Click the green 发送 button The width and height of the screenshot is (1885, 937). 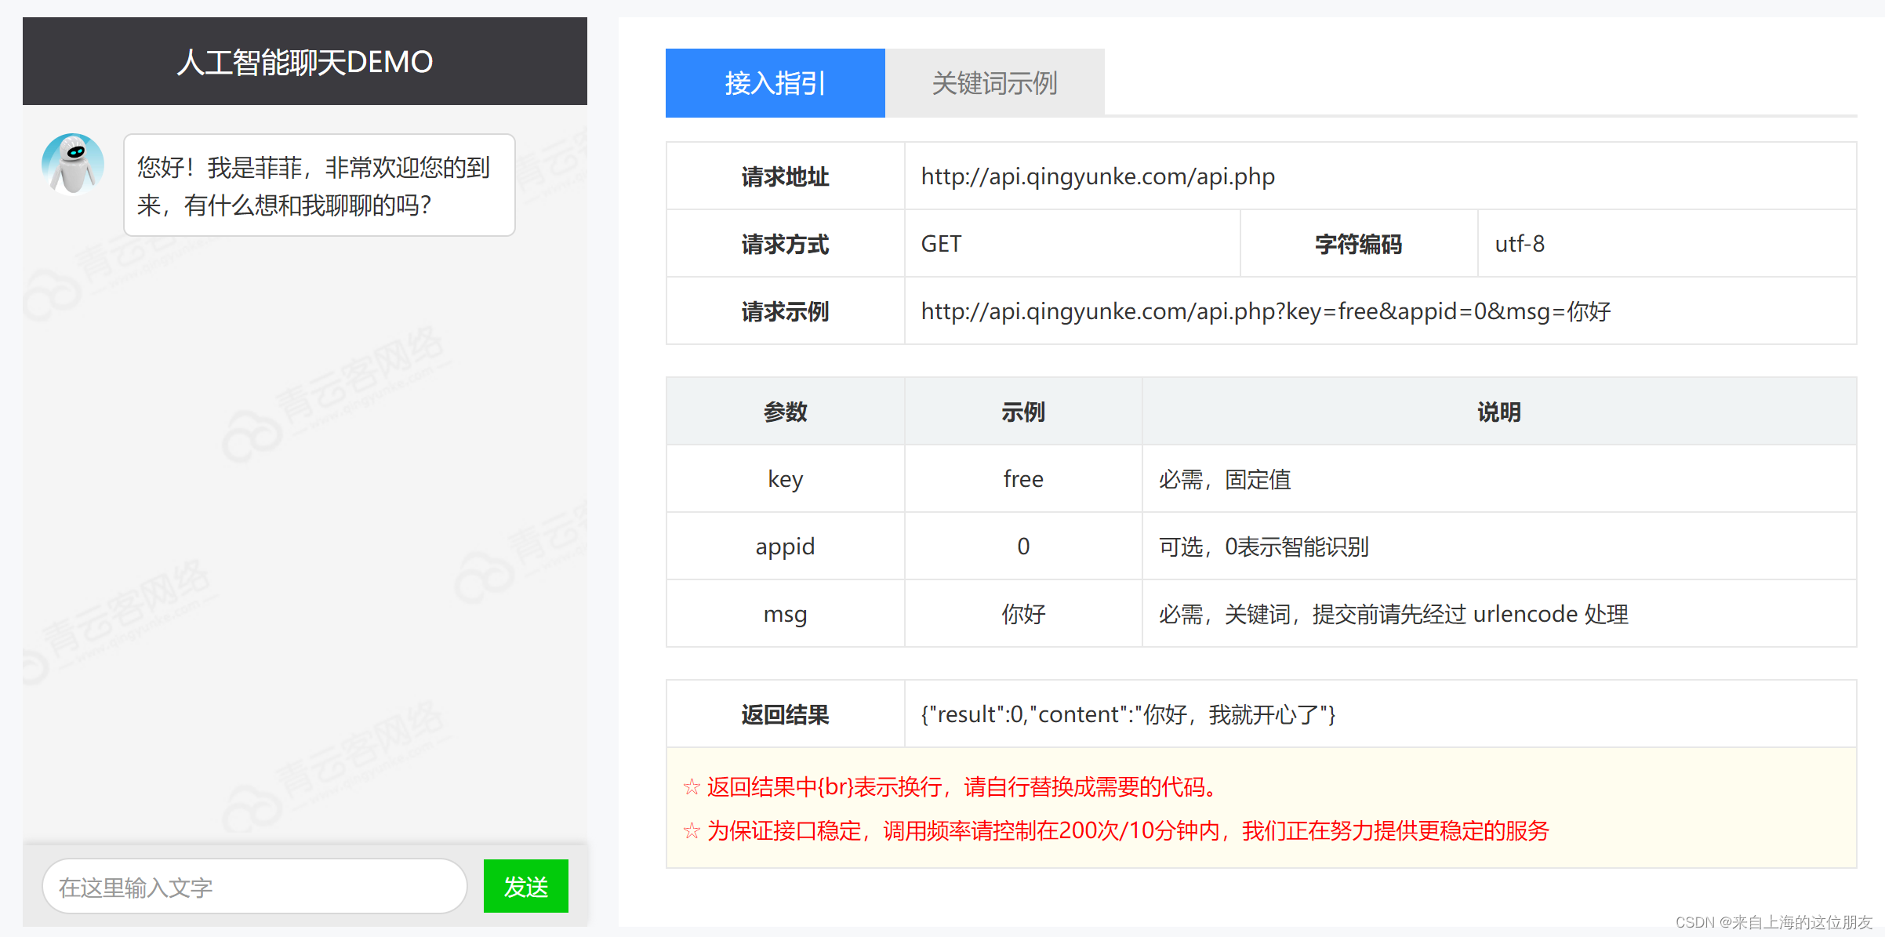[x=525, y=886]
